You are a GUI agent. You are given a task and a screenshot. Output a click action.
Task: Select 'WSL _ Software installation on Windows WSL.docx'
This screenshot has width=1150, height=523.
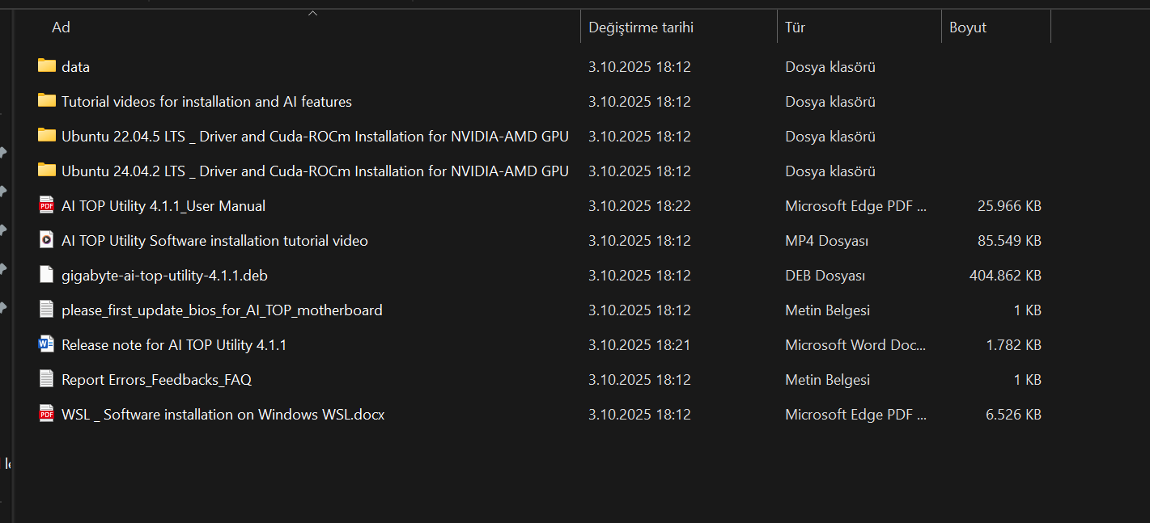[223, 415]
